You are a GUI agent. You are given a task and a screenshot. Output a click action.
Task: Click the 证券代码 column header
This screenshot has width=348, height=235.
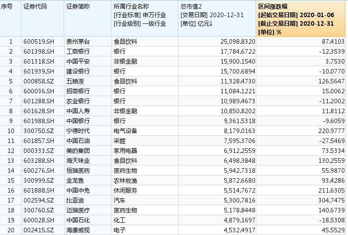coord(42,18)
